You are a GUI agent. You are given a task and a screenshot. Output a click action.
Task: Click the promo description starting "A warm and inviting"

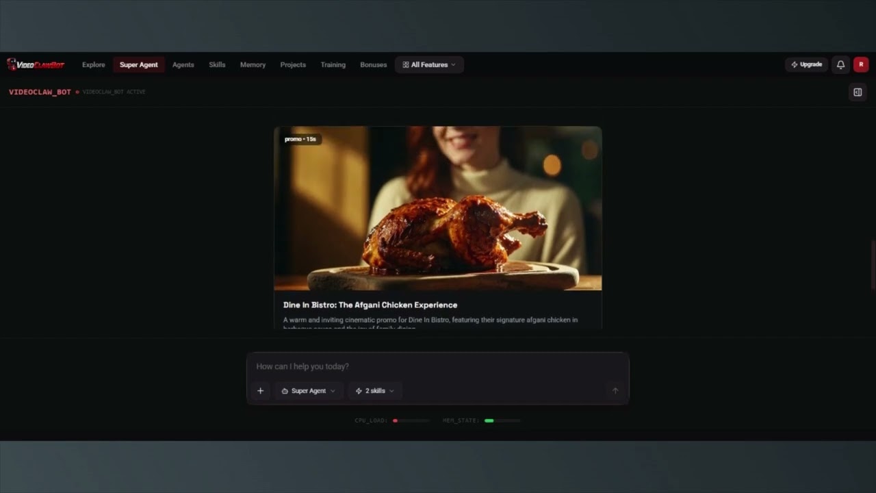pos(430,323)
